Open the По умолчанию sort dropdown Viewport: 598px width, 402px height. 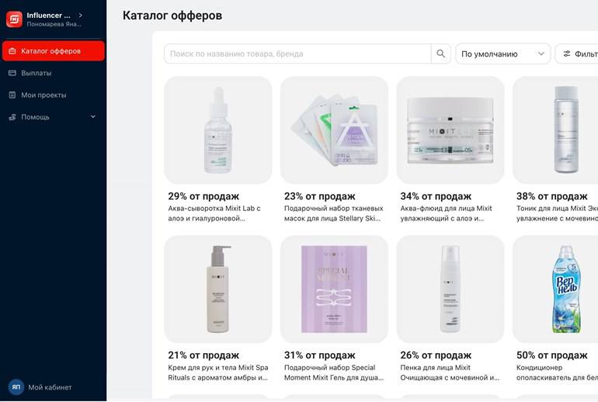click(x=502, y=54)
